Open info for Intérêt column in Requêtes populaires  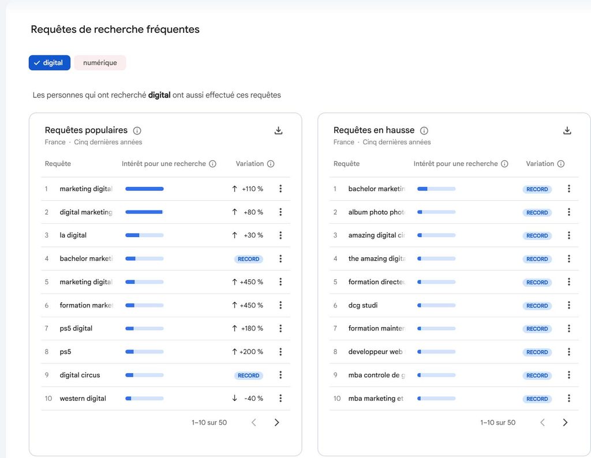point(212,164)
